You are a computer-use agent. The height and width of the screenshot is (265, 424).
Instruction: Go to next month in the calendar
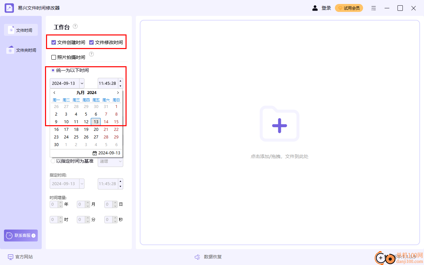pos(118,92)
